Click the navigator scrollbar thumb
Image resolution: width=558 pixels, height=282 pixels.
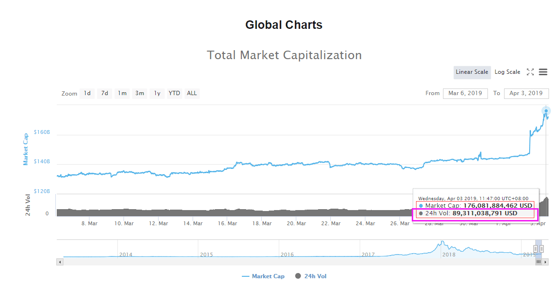point(539,262)
